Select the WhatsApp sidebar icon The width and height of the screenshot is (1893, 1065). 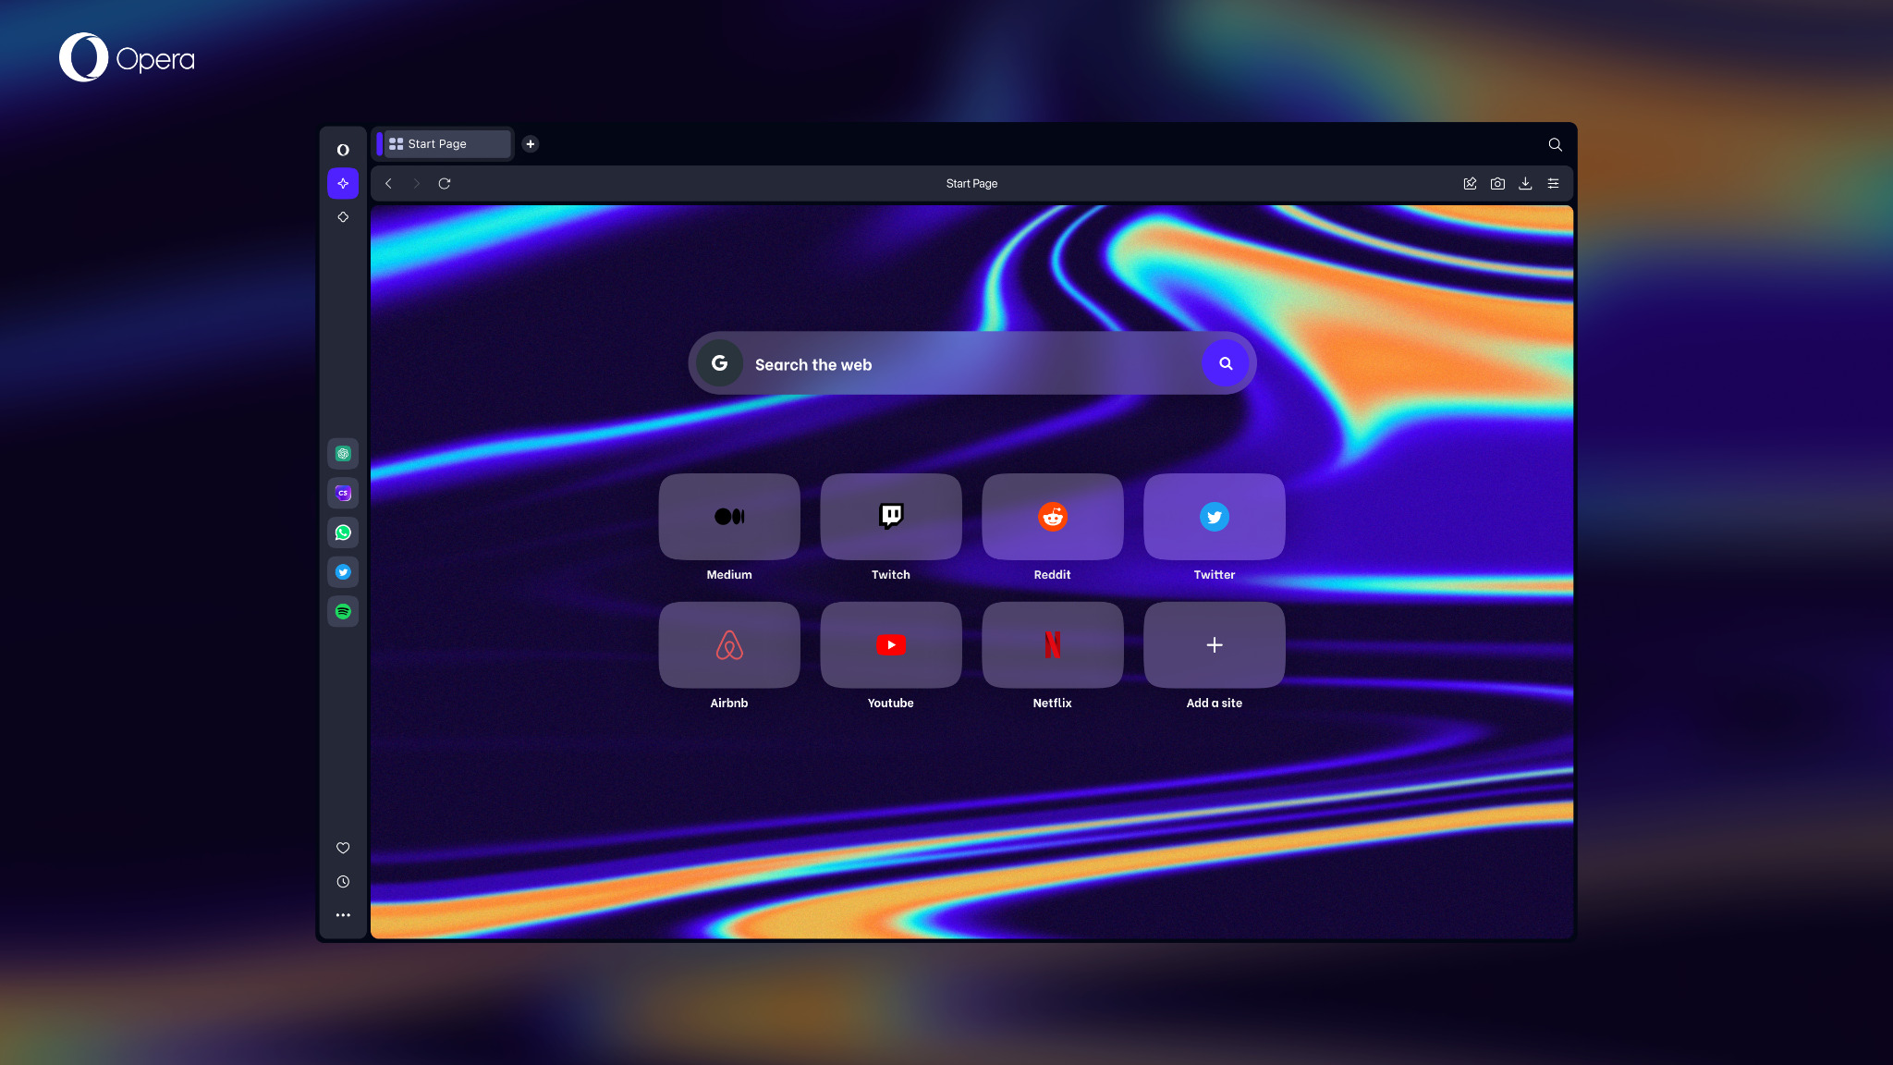point(342,532)
